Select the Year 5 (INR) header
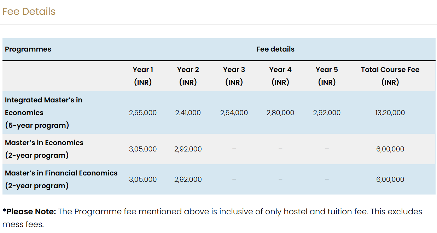Screen dimensions: 437x233 point(327,76)
